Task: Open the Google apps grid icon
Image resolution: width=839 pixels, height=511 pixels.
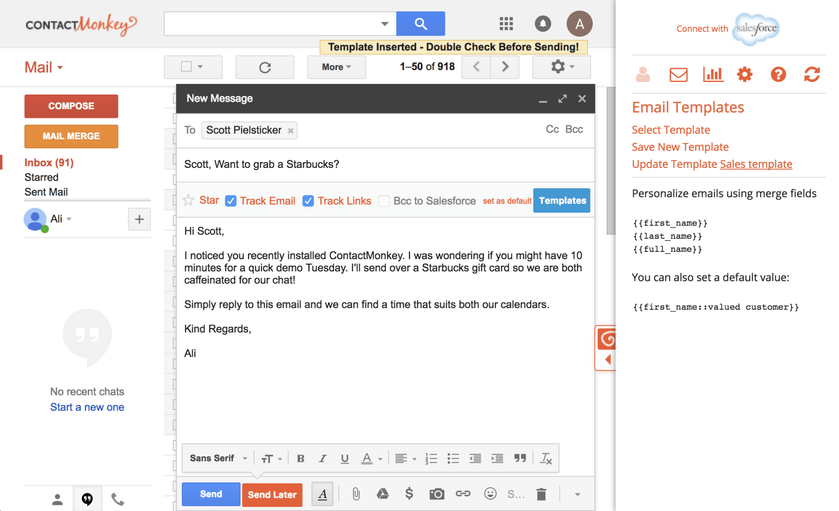Action: click(x=506, y=24)
